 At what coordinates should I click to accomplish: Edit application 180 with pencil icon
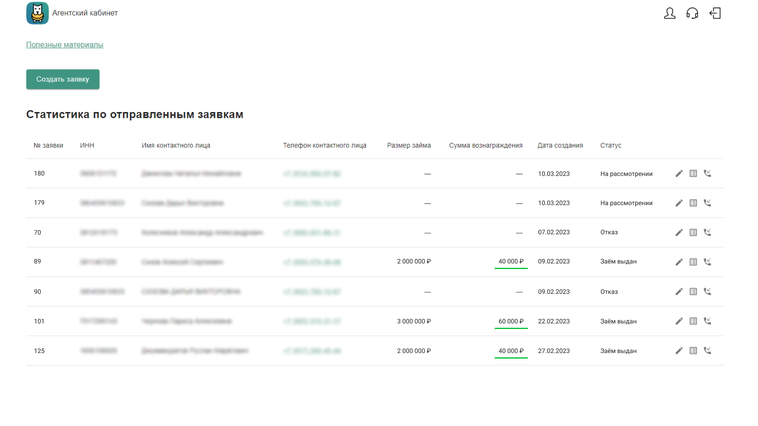pyautogui.click(x=679, y=174)
